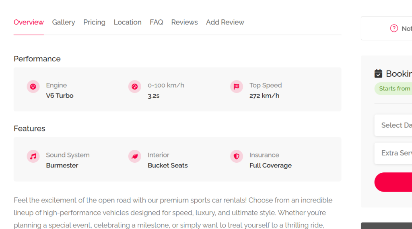412x229 pixels.
Task: Click the Top Speed flag icon
Action: [237, 86]
